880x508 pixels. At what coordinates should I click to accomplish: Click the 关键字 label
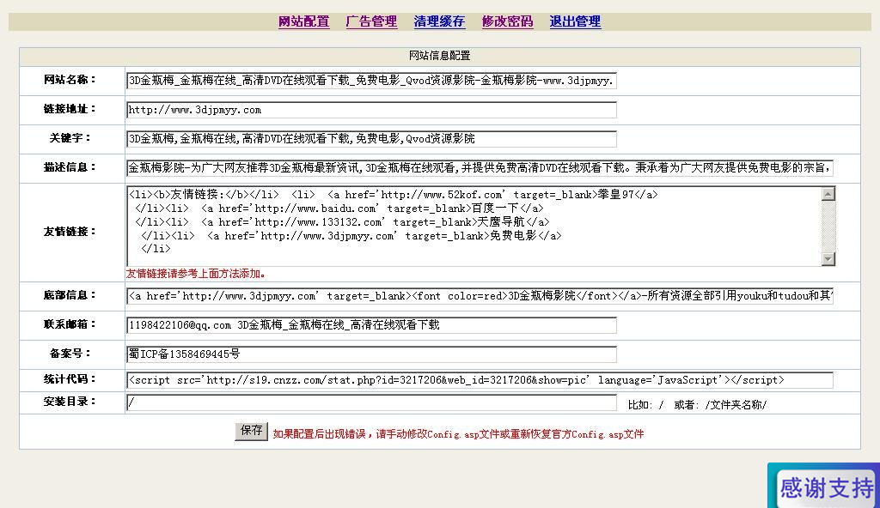click(x=70, y=138)
